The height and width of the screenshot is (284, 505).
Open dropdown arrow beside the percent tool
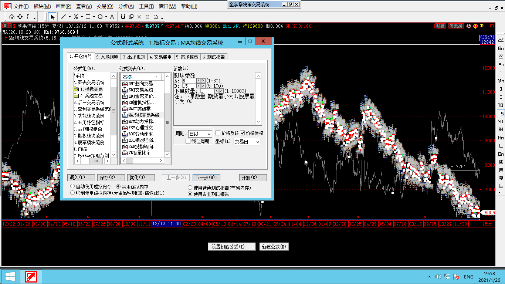81,17
